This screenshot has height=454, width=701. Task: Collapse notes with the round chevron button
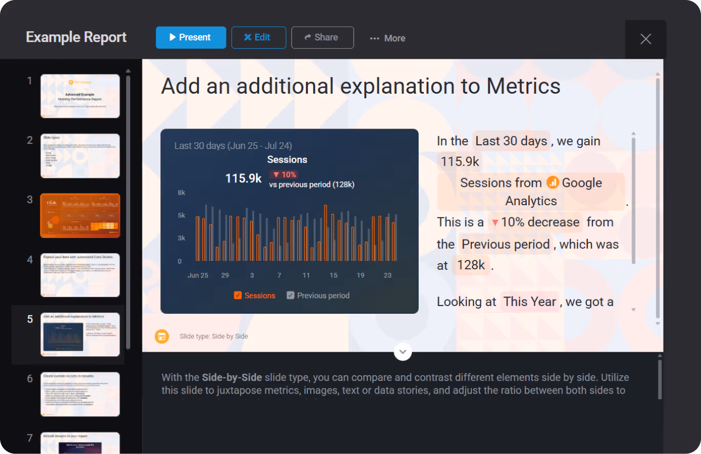(x=403, y=352)
